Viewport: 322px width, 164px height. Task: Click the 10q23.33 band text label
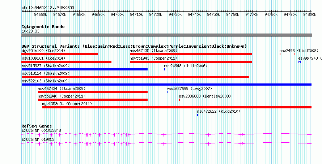[x=30, y=31]
